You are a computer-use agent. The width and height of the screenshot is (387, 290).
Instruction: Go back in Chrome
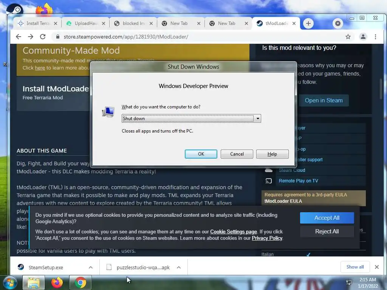click(19, 37)
